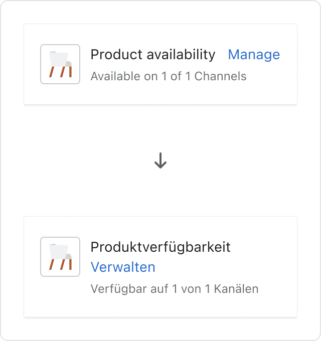Select the Product availability heading
The image size is (321, 341).
(x=153, y=54)
